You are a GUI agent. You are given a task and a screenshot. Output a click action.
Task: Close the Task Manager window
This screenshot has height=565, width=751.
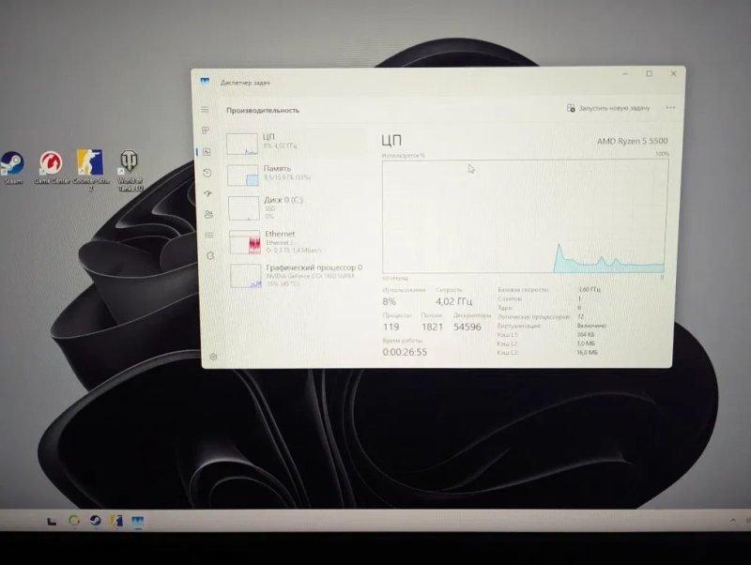click(673, 74)
